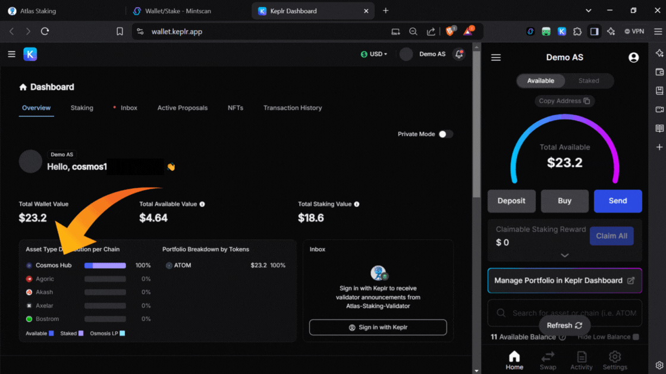Click the notification bell icon
Screen dimensions: 666x374
tap(458, 54)
